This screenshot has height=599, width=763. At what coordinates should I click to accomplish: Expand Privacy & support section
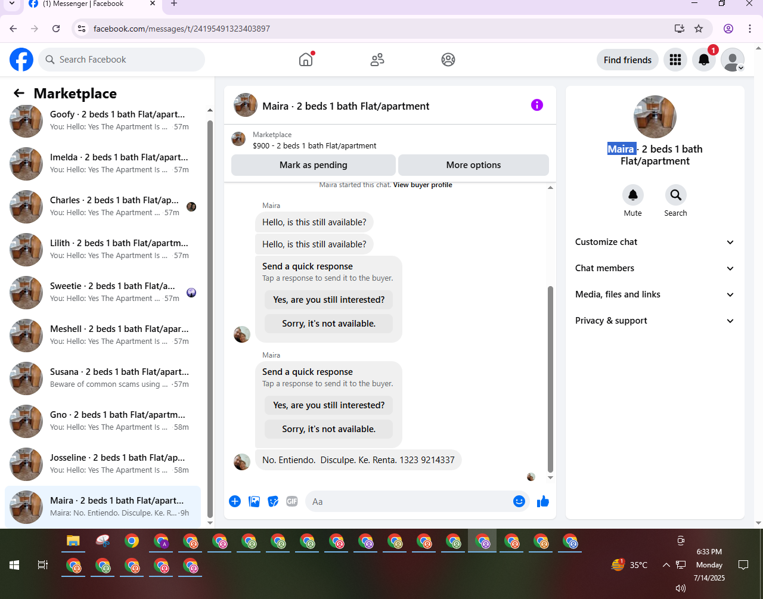point(655,321)
